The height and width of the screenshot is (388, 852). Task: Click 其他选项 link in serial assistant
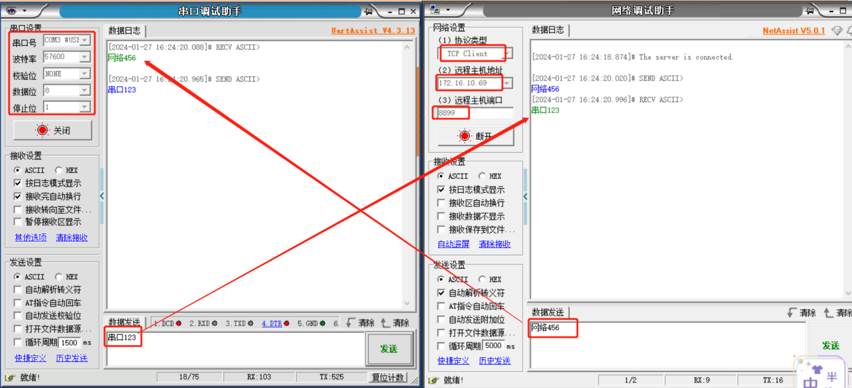point(31,237)
